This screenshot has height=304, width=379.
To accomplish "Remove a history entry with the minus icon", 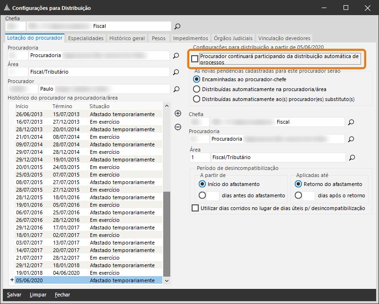I will [178, 127].
